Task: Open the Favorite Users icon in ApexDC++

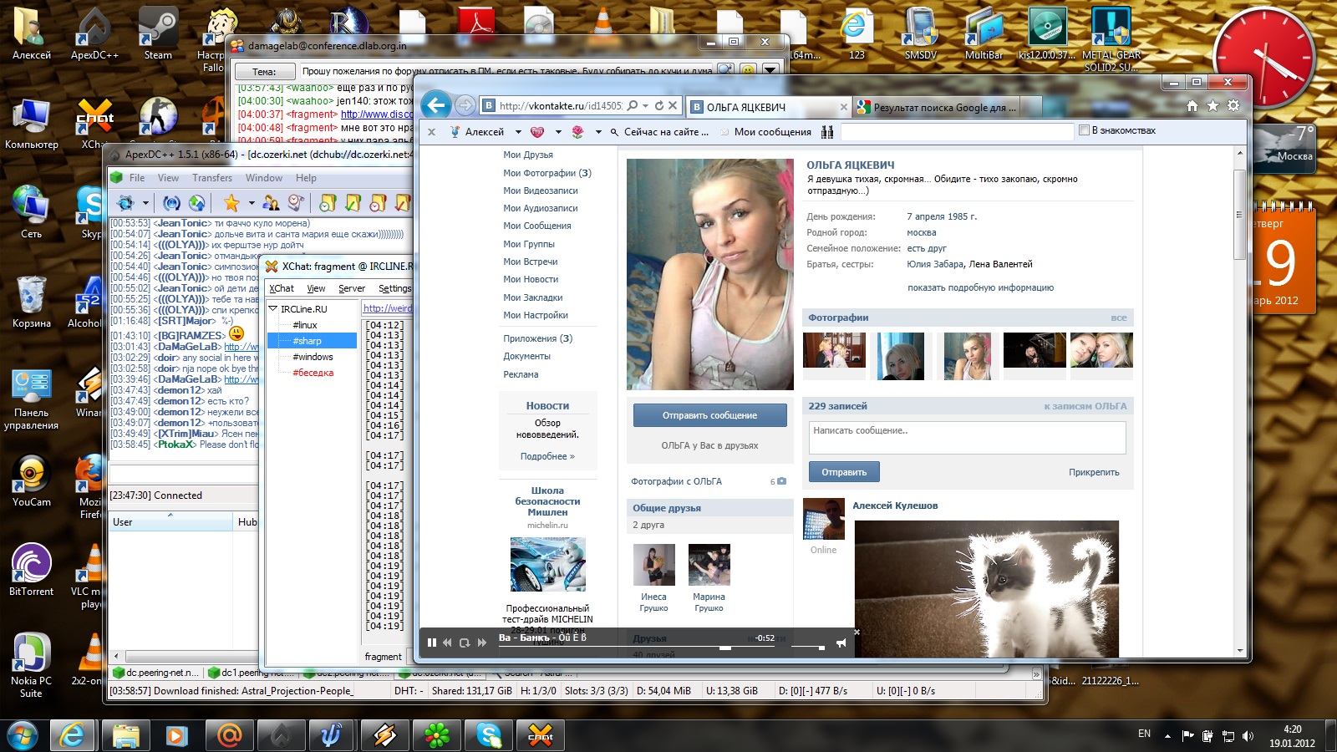Action: coord(271,202)
